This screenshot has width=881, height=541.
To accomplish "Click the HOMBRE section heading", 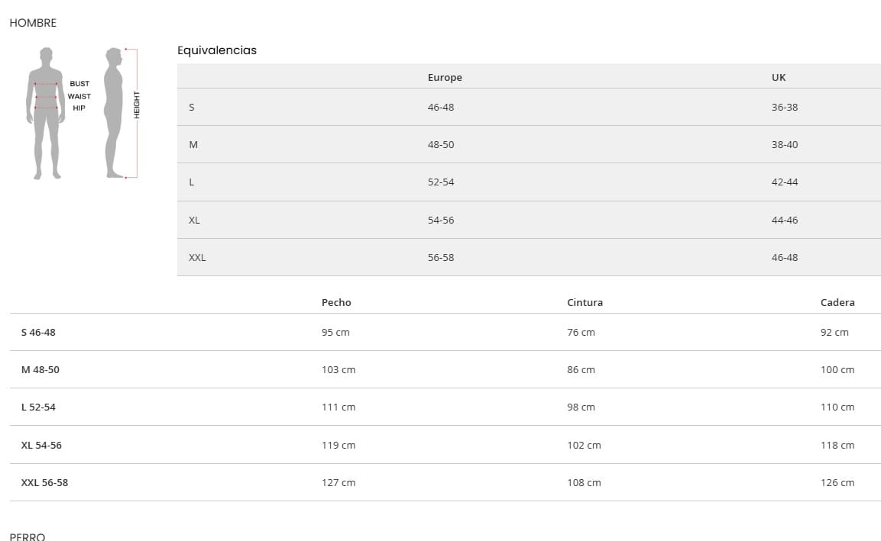I will 33,23.
